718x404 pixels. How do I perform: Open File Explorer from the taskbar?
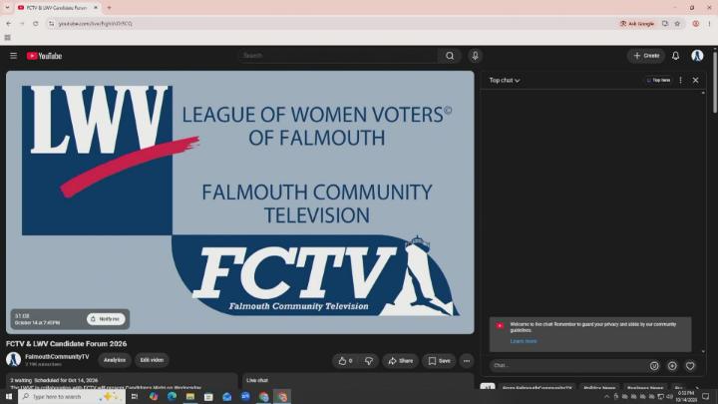[x=190, y=397]
